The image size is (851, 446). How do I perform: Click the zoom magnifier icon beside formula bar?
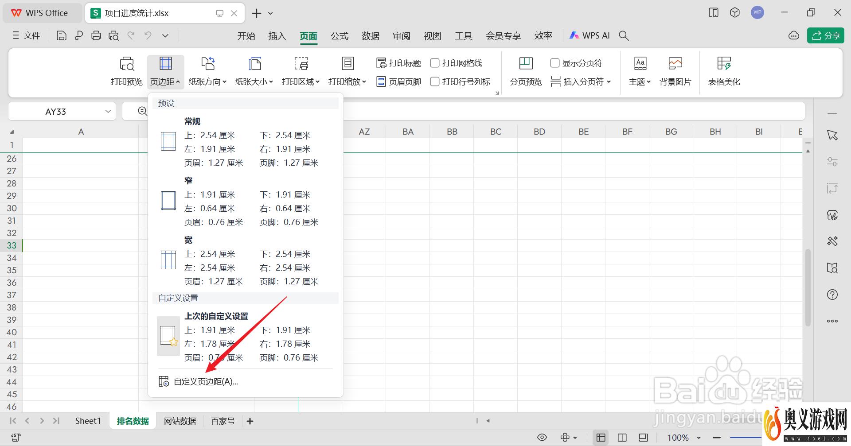142,111
